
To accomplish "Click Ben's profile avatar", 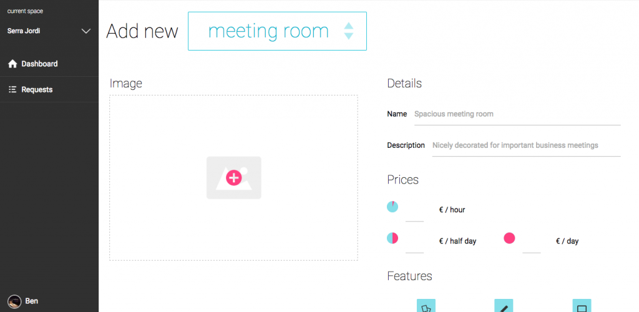I will 15,301.
